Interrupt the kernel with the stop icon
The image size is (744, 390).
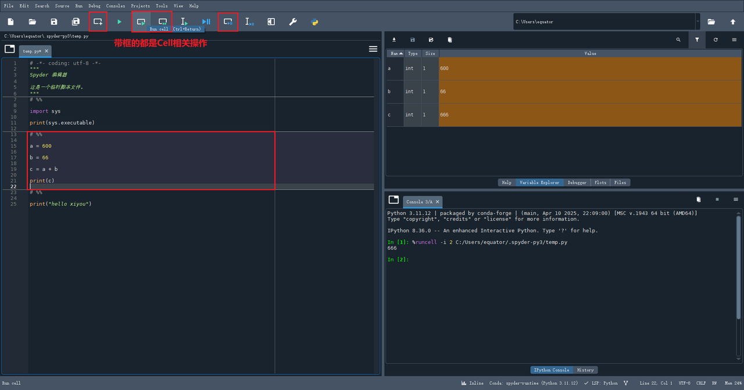coord(717,199)
